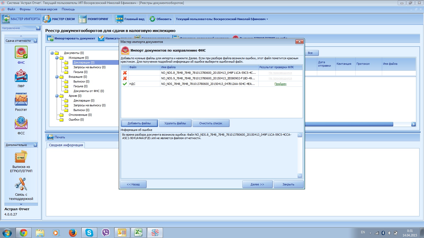This screenshot has width=424, height=238.
Task: Open the ФНС direction icon
Action: point(21,52)
